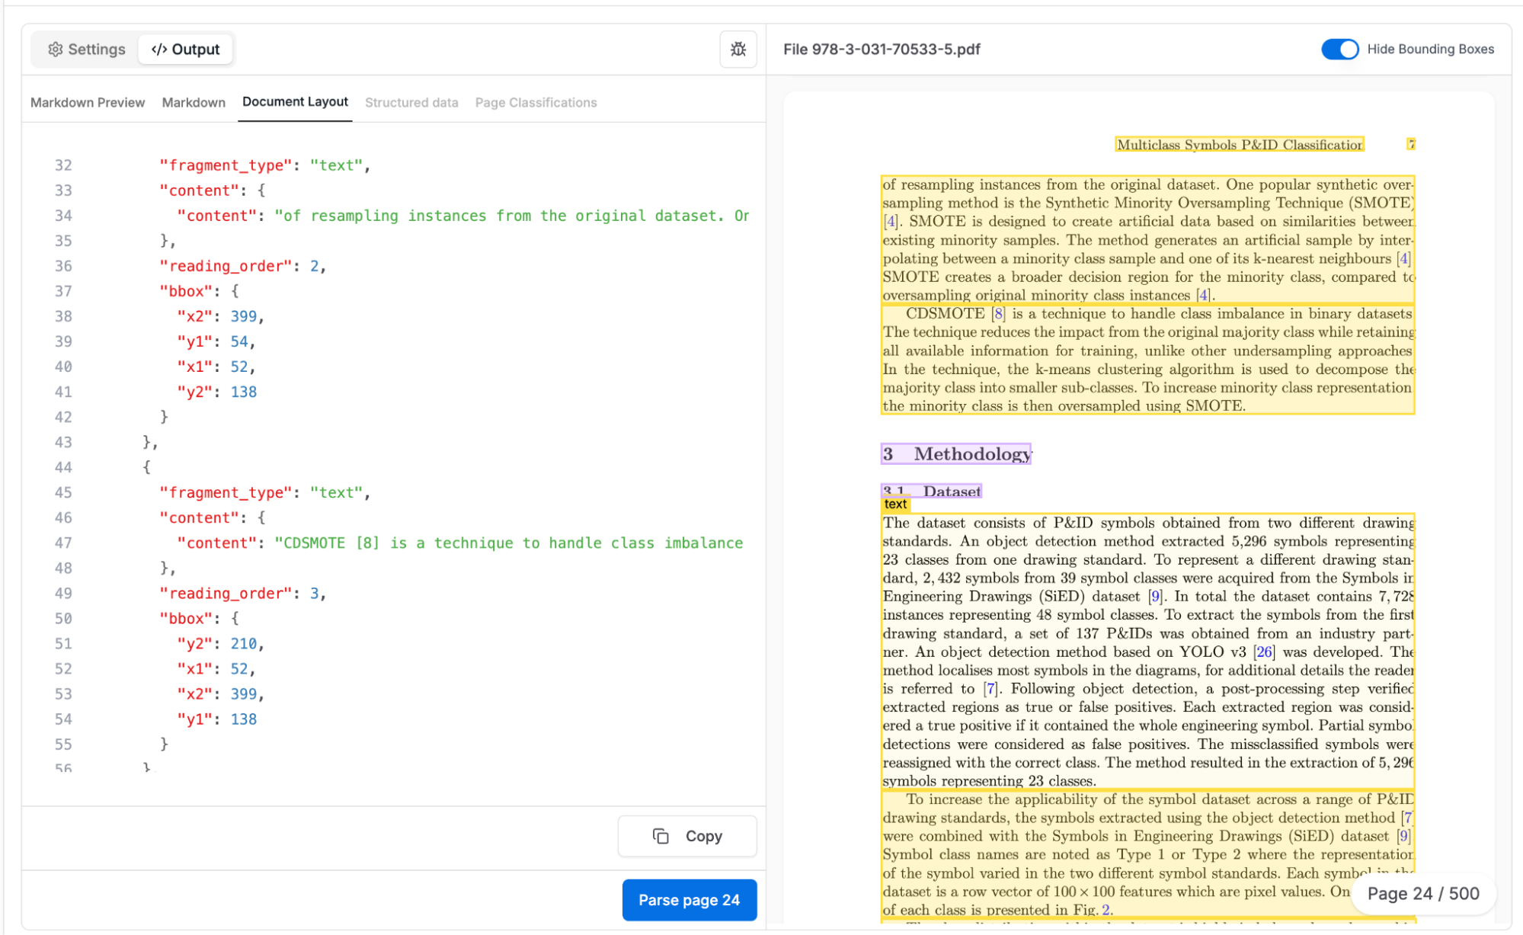Select the Dataset subheading bounding box

click(931, 492)
